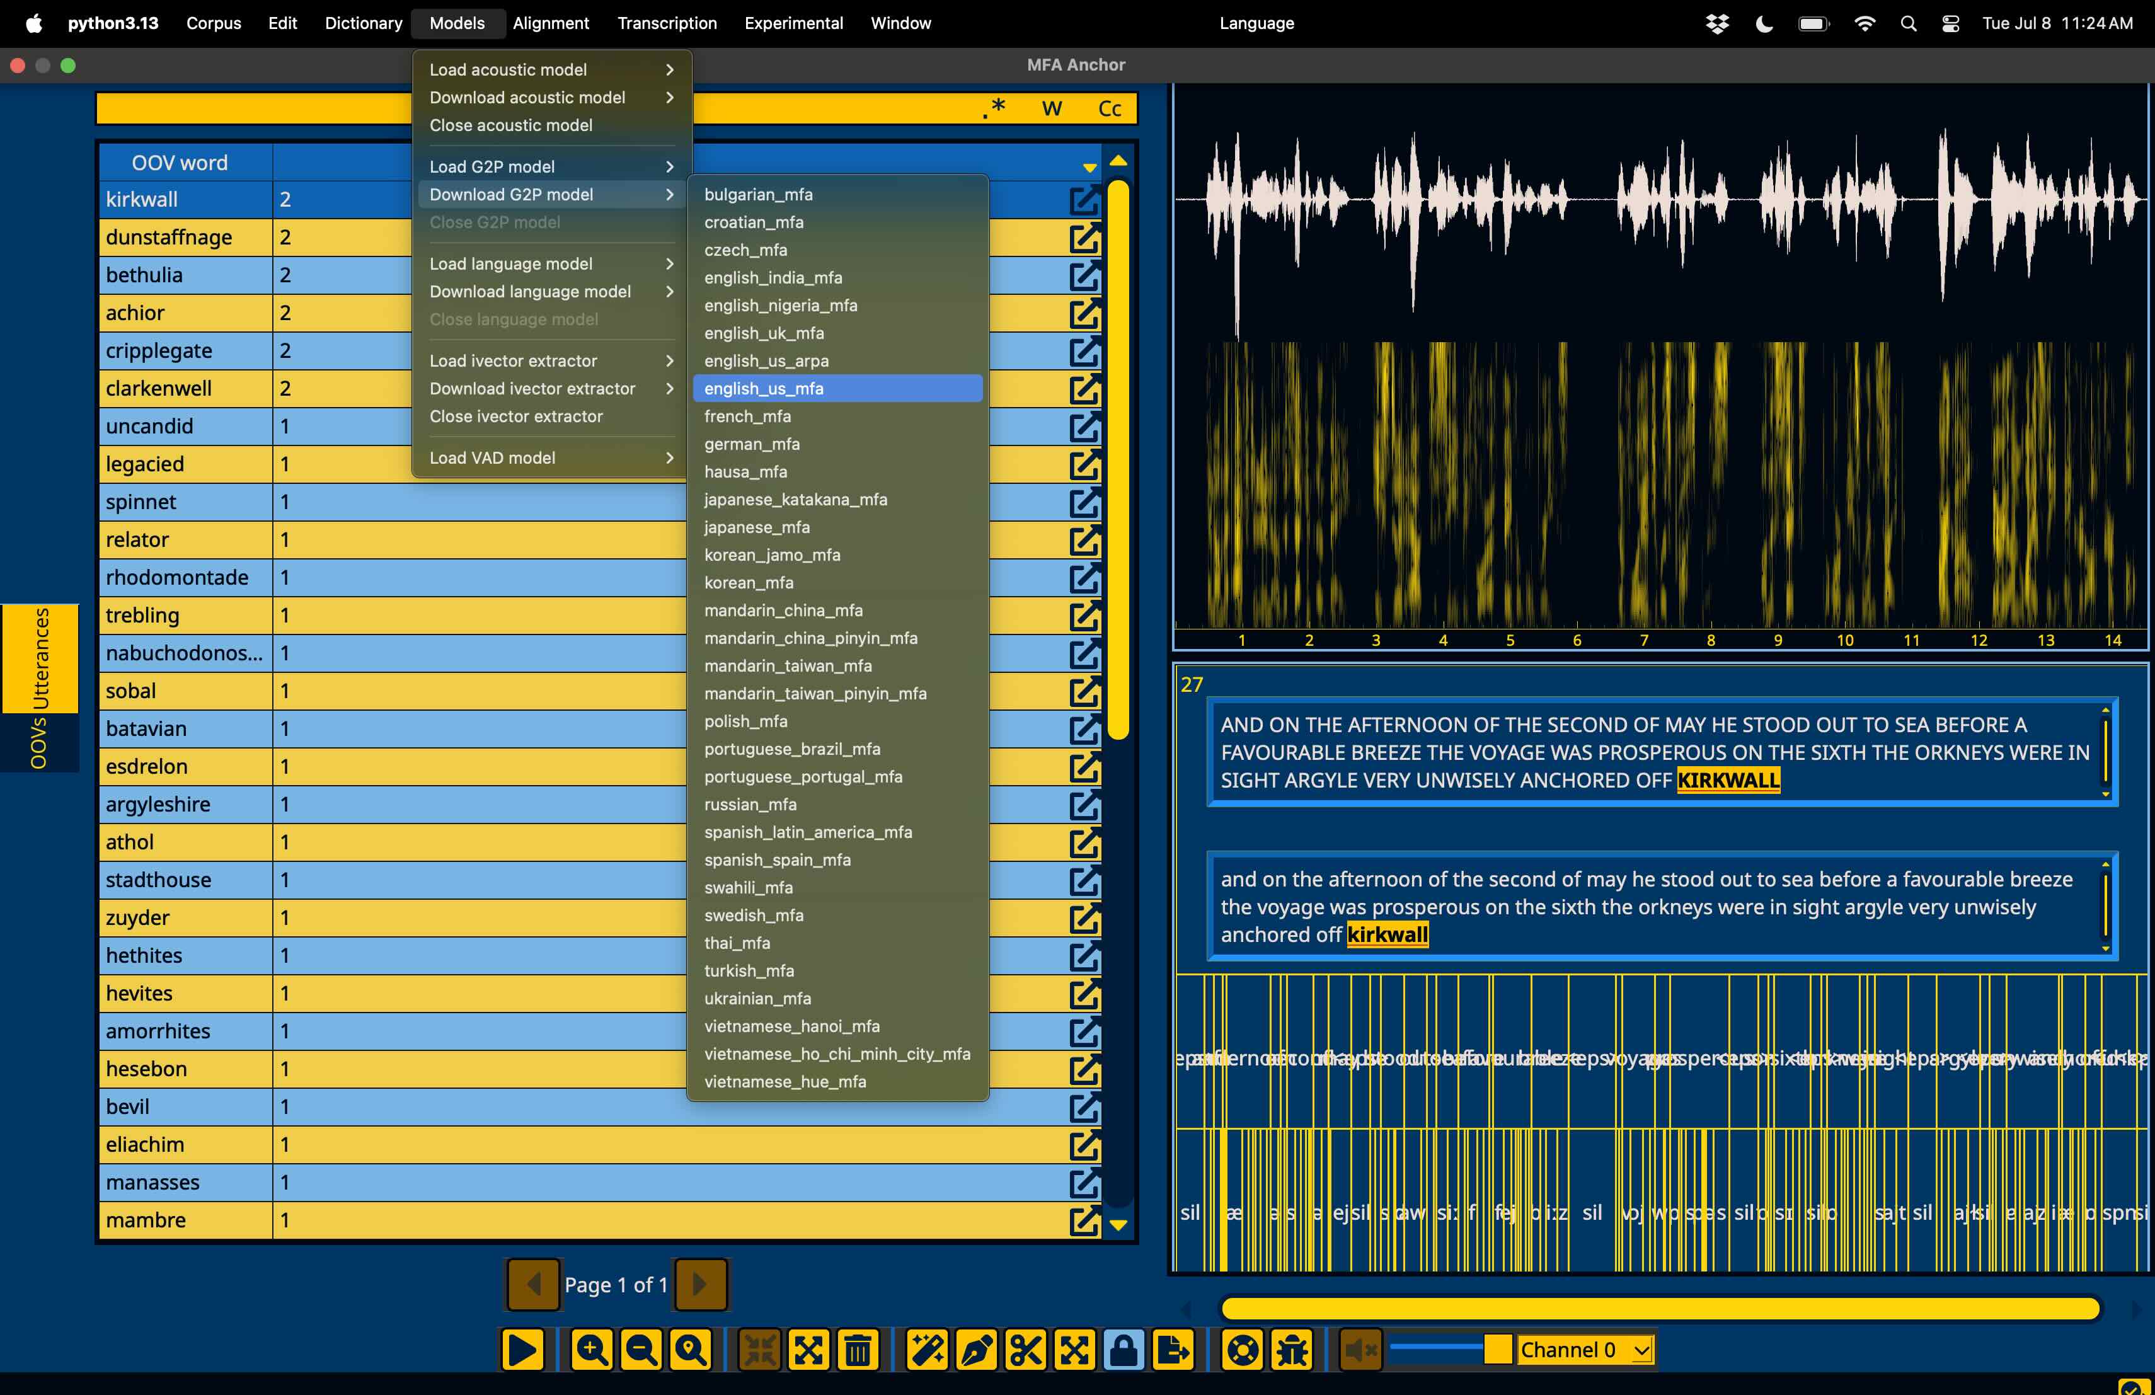Click the horizontal timeline scrollbar

click(x=1659, y=1308)
